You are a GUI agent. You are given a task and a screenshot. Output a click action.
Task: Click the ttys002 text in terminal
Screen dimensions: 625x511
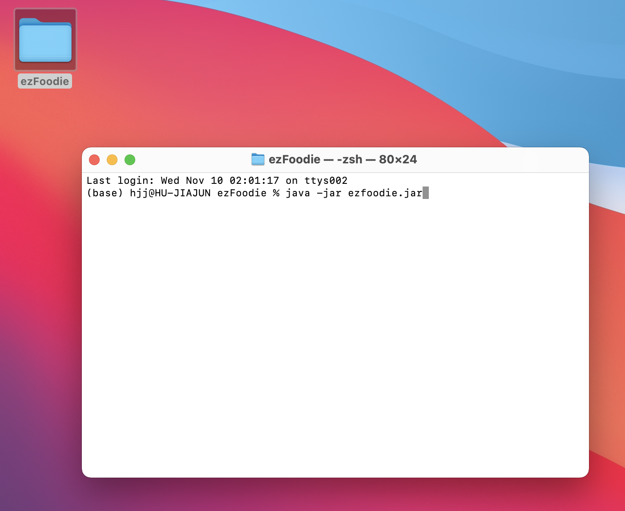tap(326, 181)
